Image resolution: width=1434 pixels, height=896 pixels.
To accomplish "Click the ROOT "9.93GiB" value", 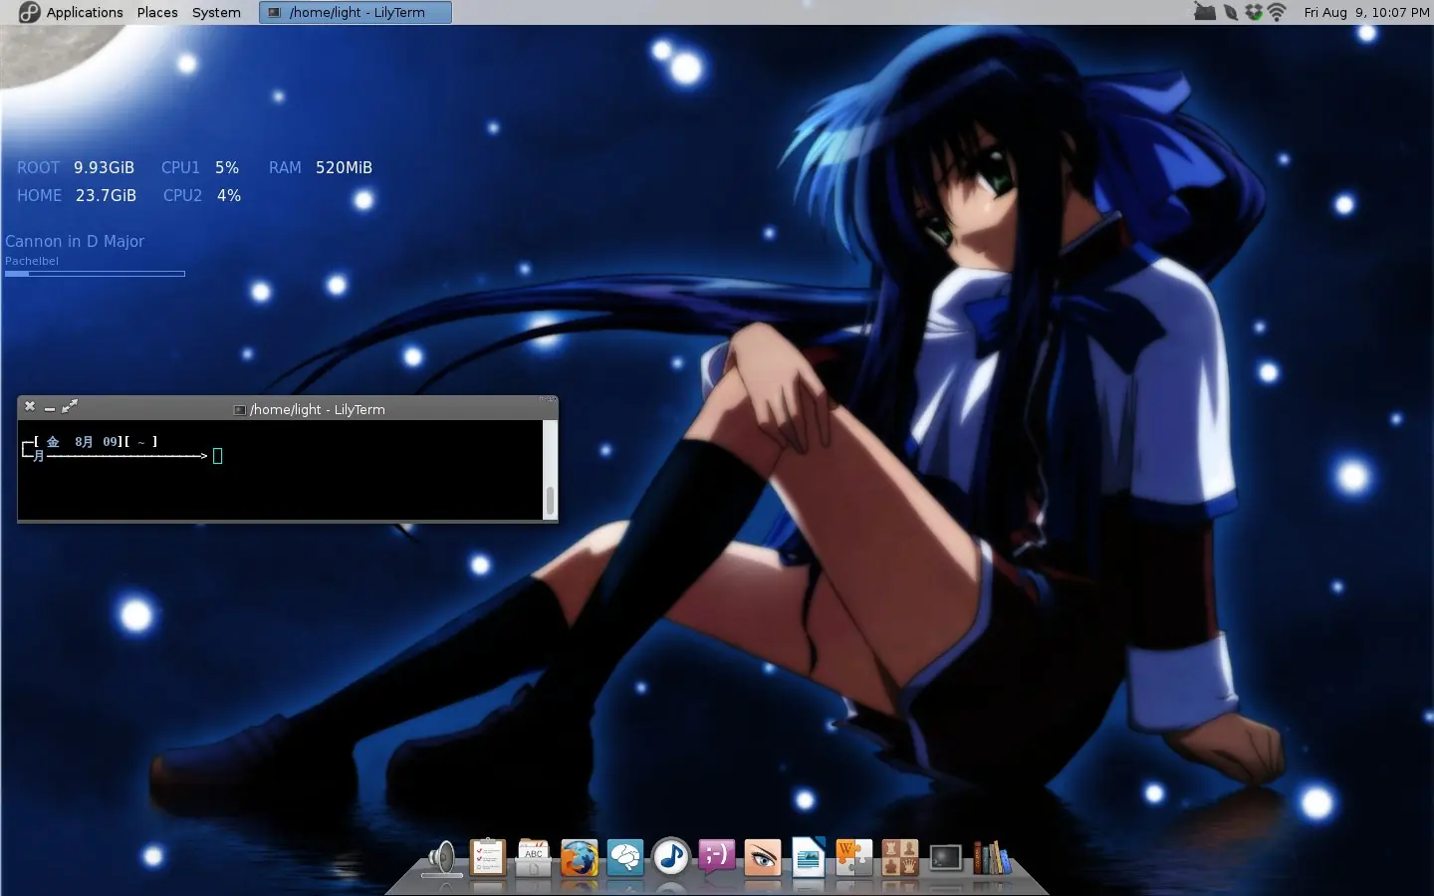I will click(104, 167).
